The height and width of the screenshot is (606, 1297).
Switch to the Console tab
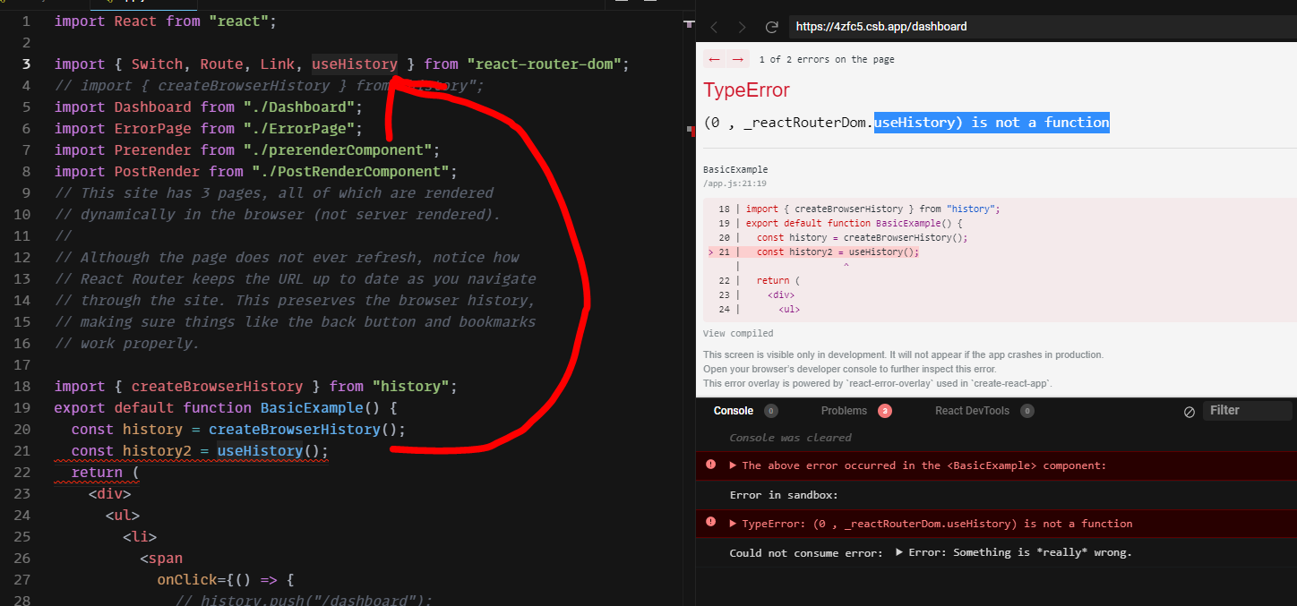pos(734,411)
